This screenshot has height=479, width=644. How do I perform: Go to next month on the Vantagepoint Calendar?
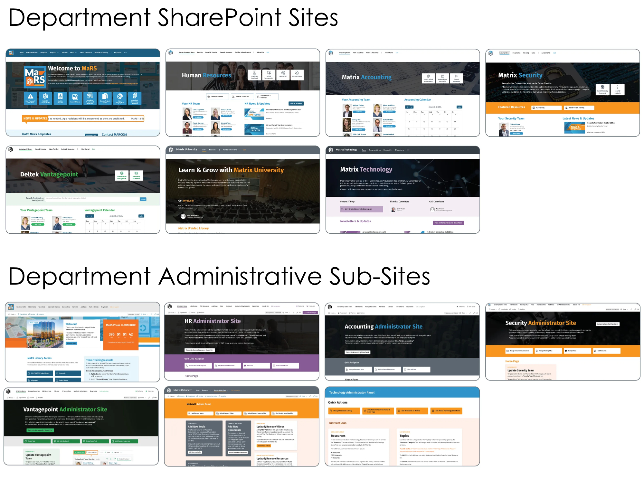pos(91,216)
